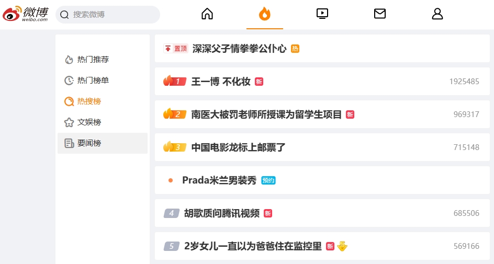The width and height of the screenshot is (494, 264).
Task: Click the 搜索微博 search field
Action: tap(108, 15)
